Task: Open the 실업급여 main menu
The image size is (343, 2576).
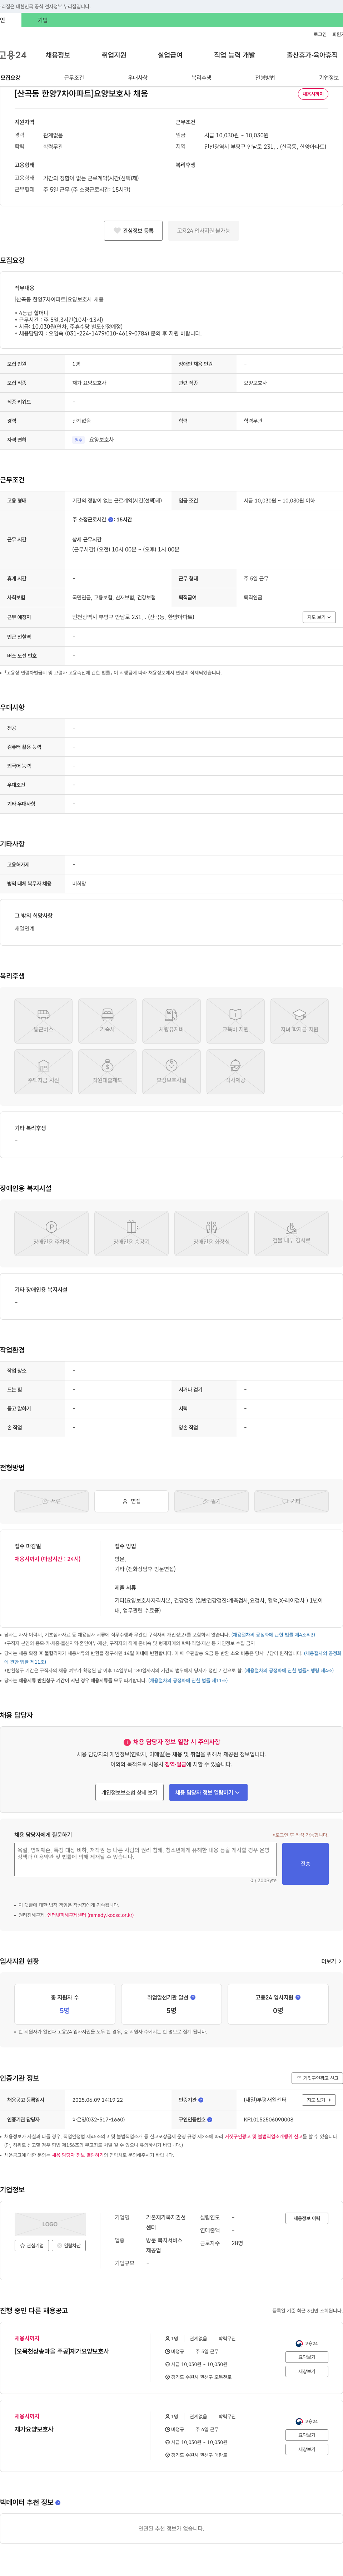Action: (x=170, y=55)
